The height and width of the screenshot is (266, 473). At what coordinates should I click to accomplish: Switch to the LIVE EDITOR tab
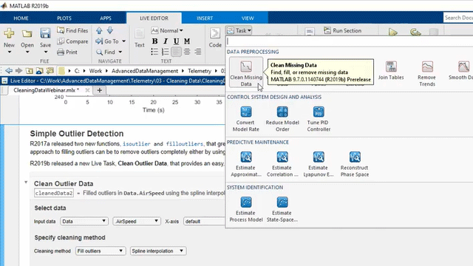(x=154, y=18)
